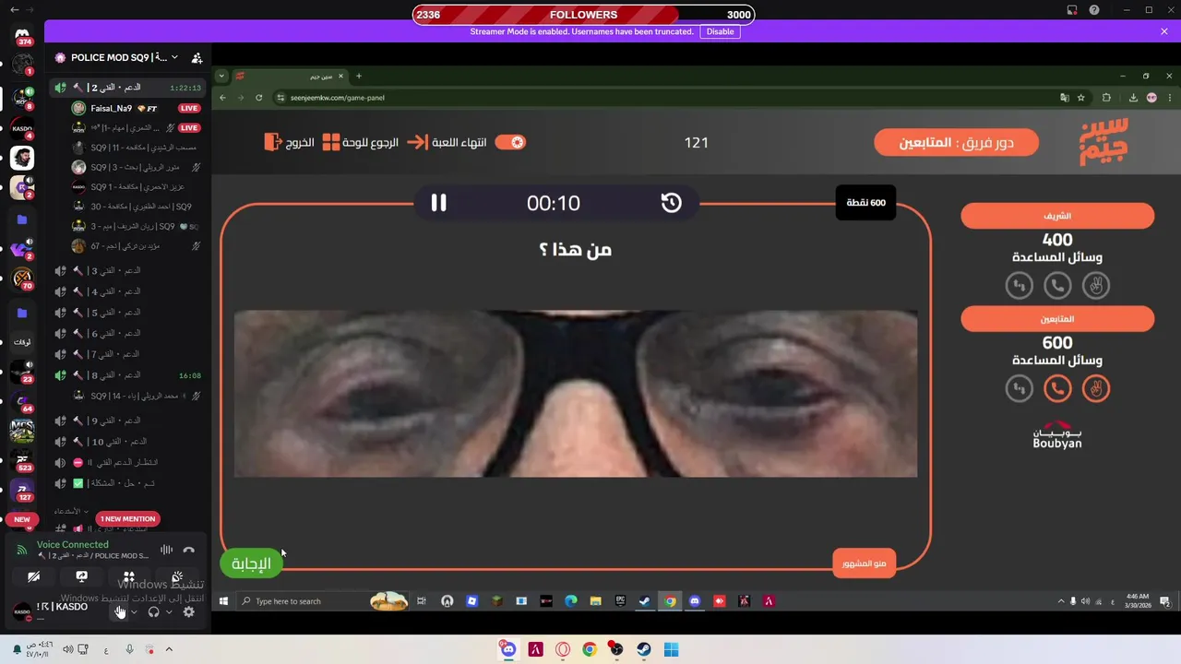Open the منو المشهور category tag
The width and height of the screenshot is (1181, 664).
865,563
